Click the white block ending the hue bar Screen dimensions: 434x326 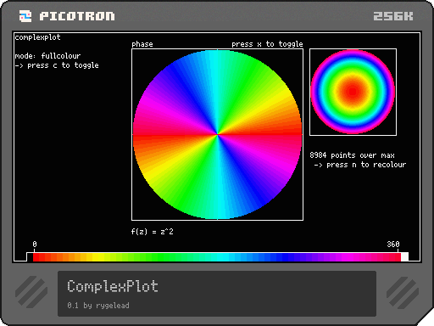[x=404, y=257]
